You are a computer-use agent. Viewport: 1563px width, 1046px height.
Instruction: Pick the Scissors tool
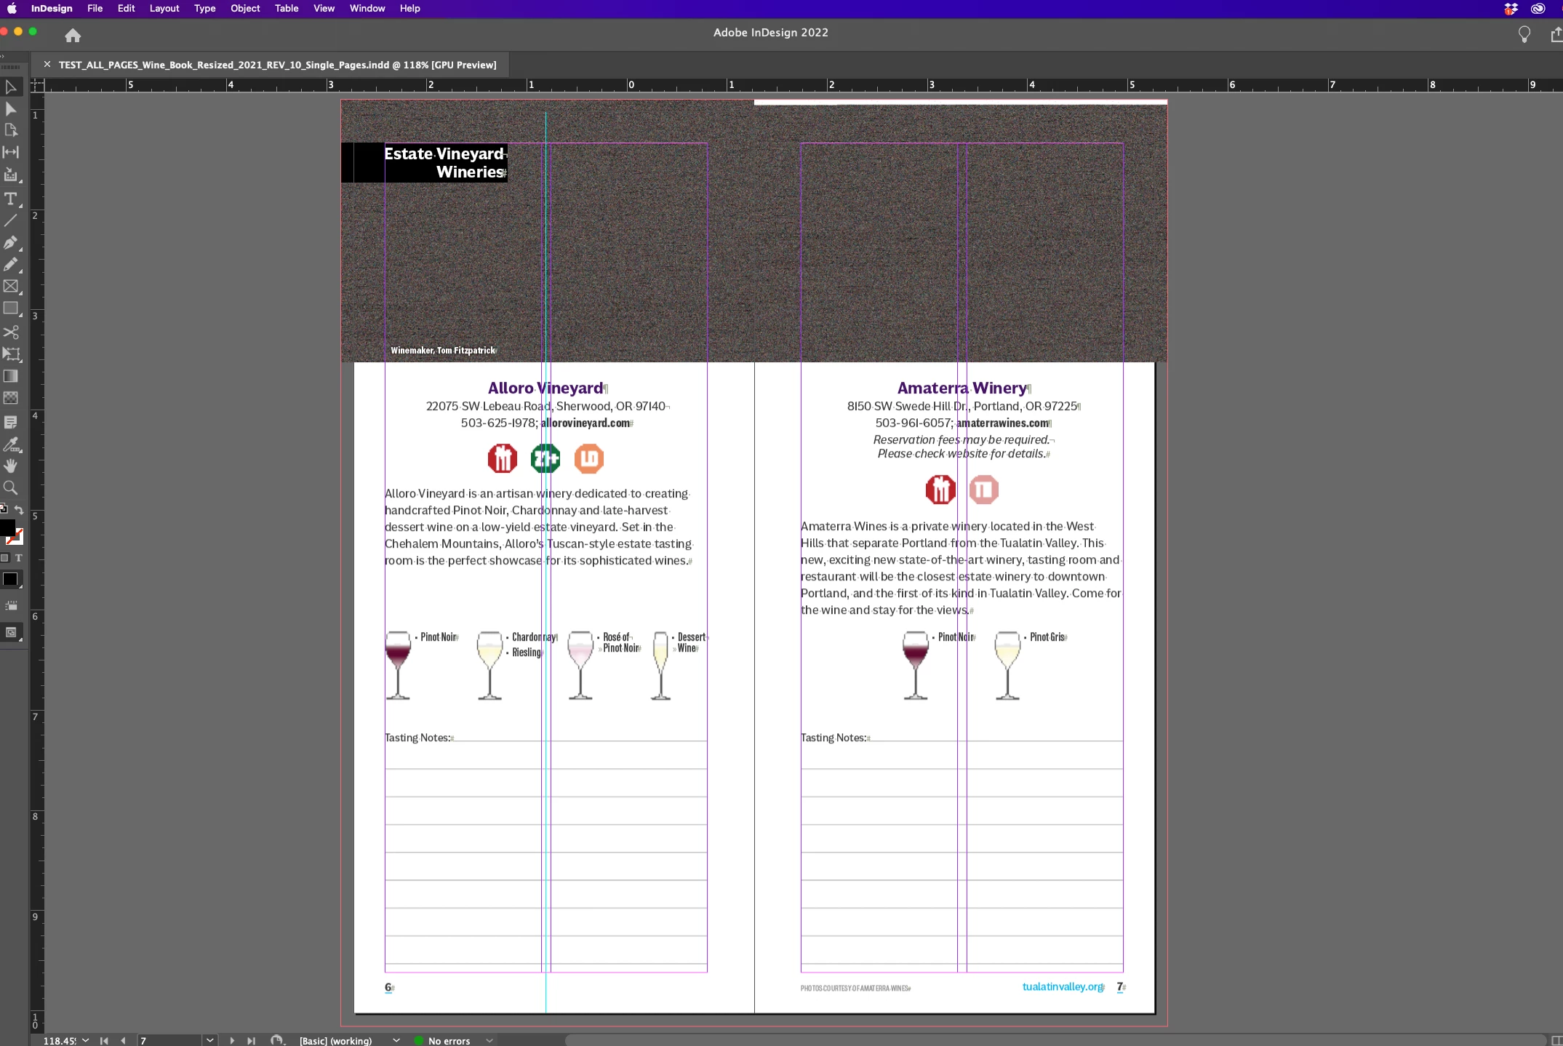pyautogui.click(x=11, y=332)
